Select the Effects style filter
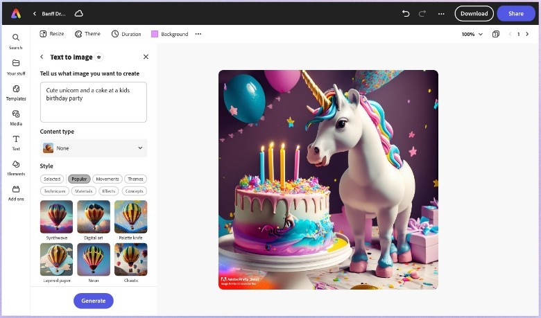 [109, 191]
